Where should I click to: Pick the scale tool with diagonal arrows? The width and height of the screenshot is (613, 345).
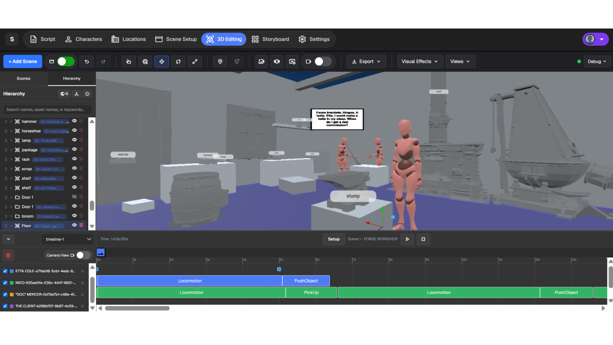coord(195,61)
